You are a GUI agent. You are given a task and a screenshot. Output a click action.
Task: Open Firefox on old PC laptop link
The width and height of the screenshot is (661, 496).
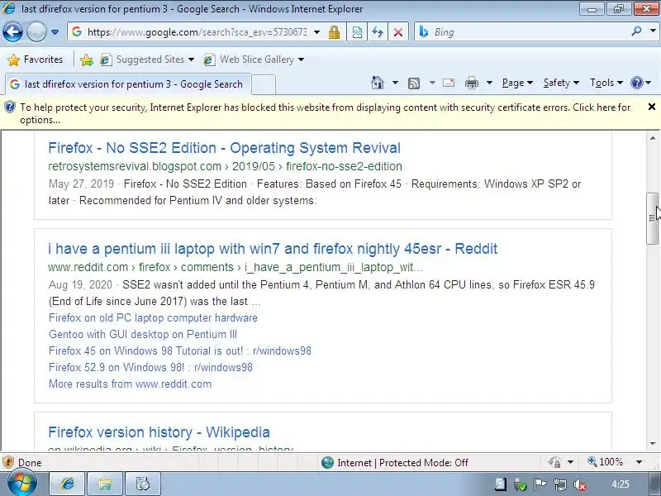click(x=153, y=317)
